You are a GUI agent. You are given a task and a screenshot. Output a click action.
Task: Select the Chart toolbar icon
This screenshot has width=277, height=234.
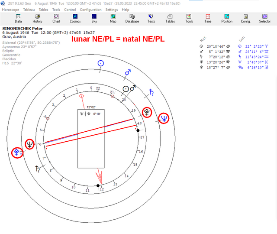point(56,18)
